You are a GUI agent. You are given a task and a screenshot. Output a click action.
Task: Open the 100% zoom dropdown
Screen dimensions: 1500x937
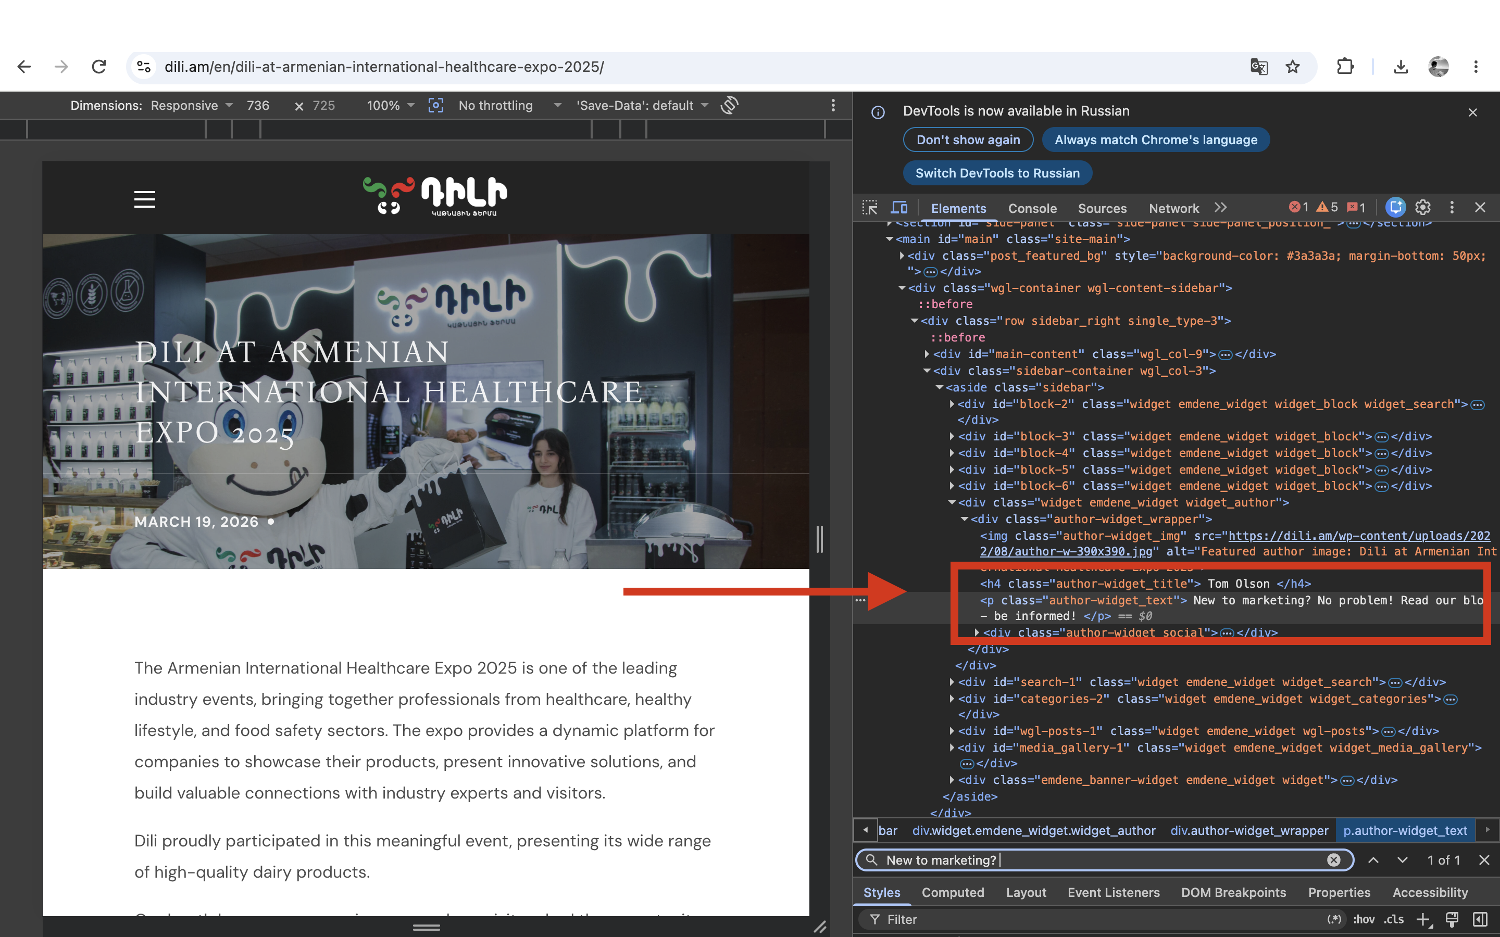tap(390, 105)
